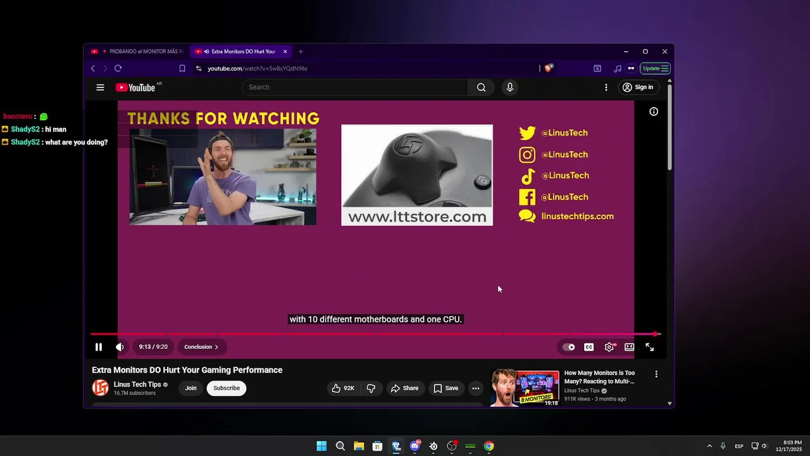Start voice search with microphone icon
This screenshot has width=810, height=456.
[x=510, y=87]
